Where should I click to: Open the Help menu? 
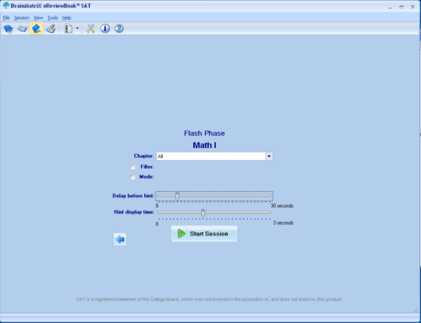[66, 18]
